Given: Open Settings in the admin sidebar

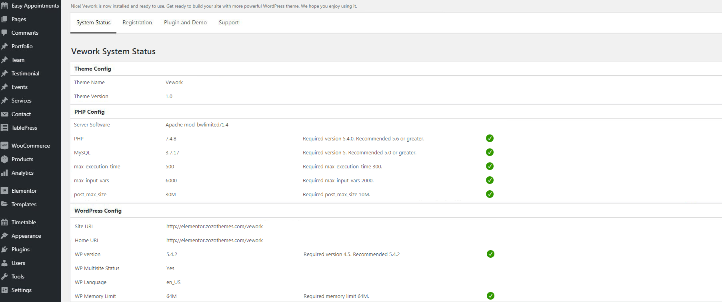Looking at the screenshot, I should coord(21,290).
